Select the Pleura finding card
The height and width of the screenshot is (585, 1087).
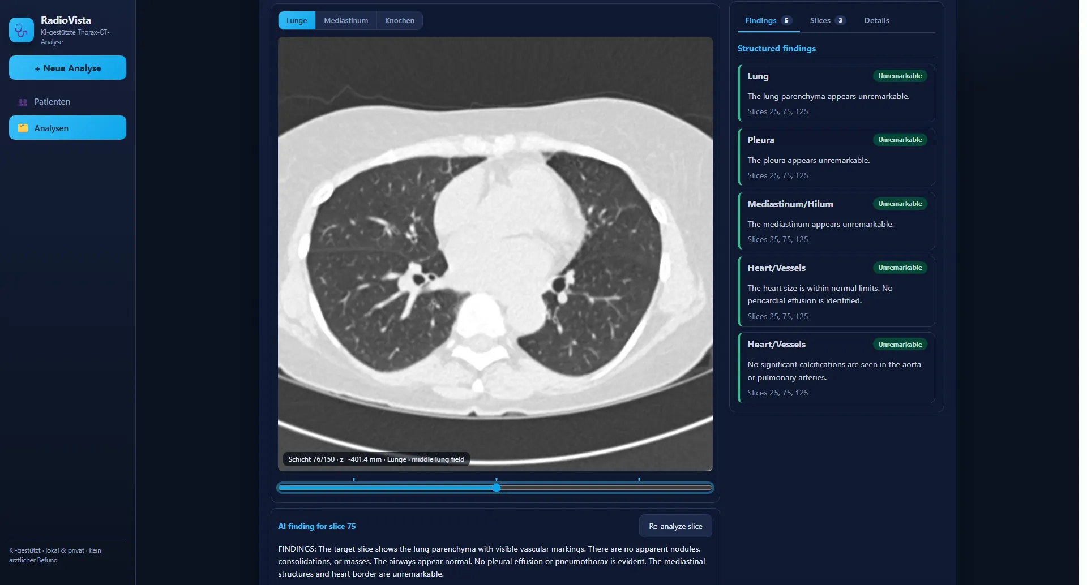836,157
